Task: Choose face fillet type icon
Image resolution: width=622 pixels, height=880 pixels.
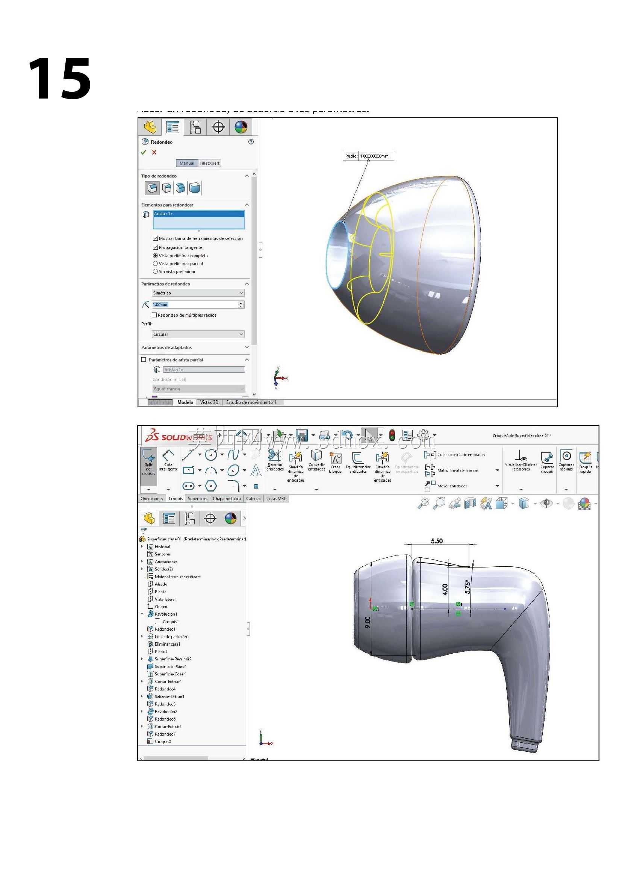Action: tap(180, 188)
